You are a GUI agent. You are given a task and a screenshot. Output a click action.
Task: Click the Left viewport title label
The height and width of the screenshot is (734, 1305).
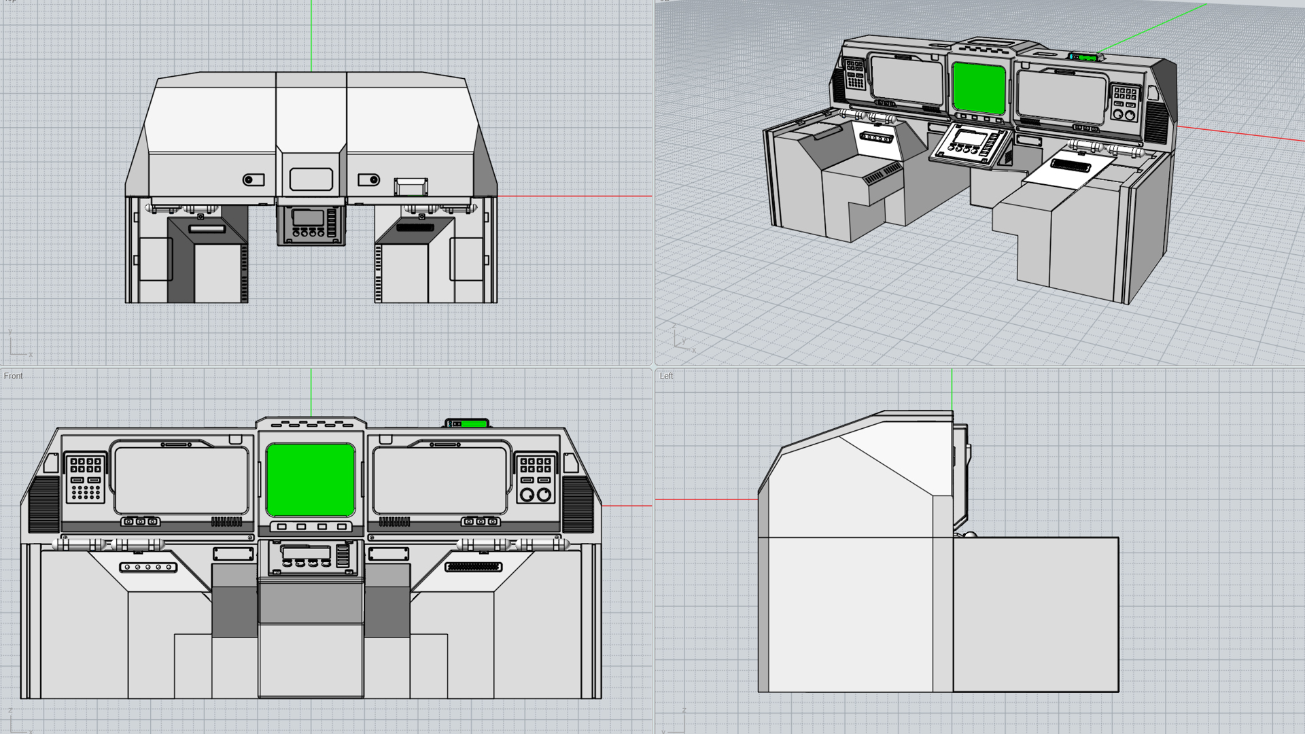pos(666,376)
